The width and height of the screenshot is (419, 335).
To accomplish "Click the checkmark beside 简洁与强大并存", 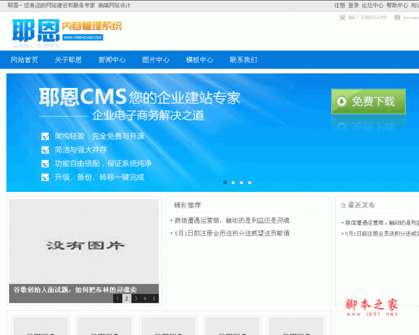I will (x=45, y=150).
